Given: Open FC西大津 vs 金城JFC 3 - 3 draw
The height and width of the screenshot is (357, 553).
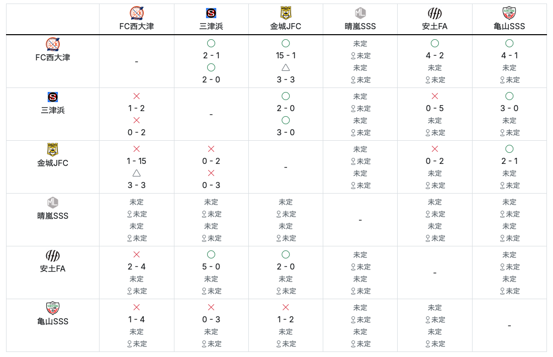Looking at the screenshot, I should click(286, 80).
